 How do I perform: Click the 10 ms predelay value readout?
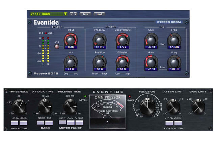tap(100, 47)
